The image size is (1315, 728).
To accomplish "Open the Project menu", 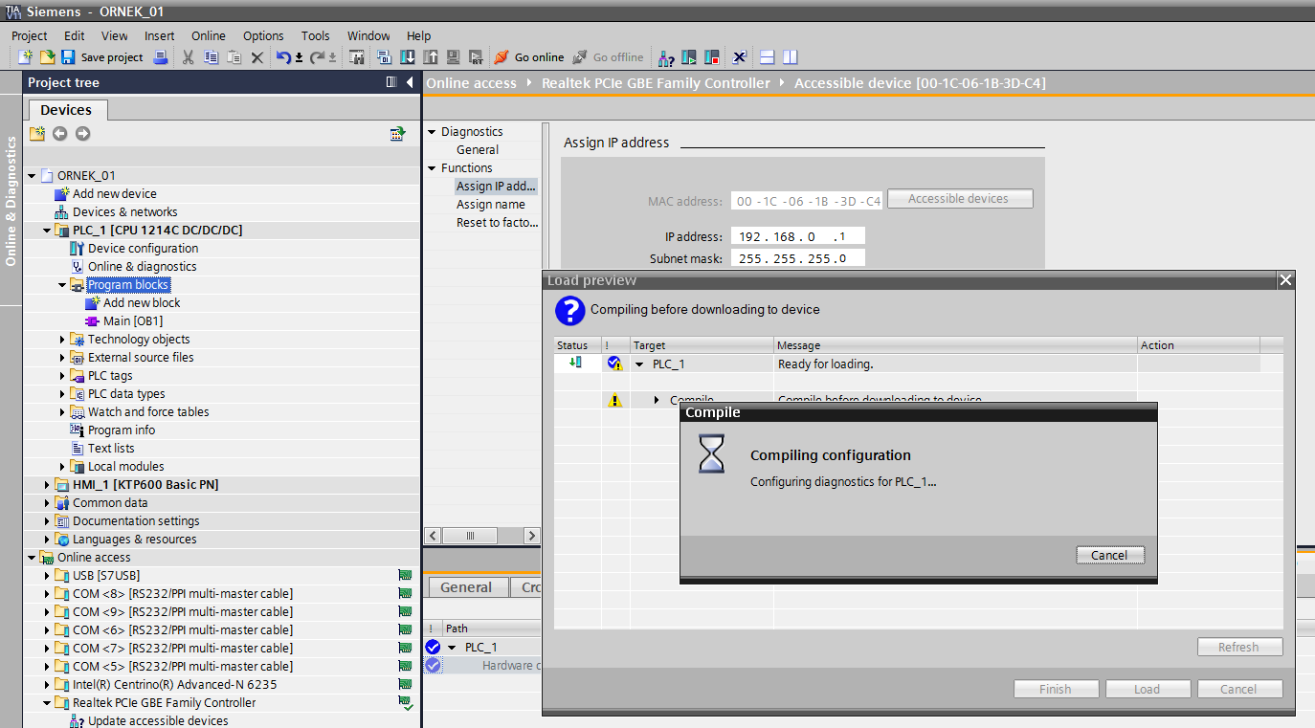I will [x=30, y=35].
